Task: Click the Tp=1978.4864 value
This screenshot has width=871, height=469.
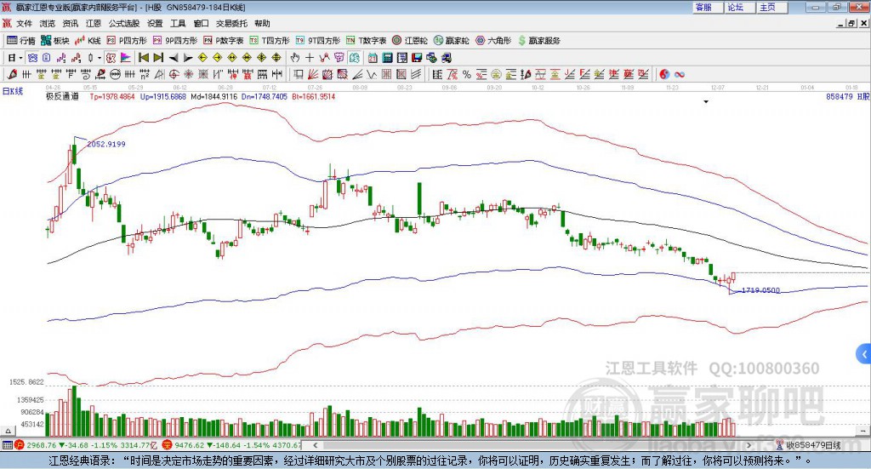Action: coord(112,96)
